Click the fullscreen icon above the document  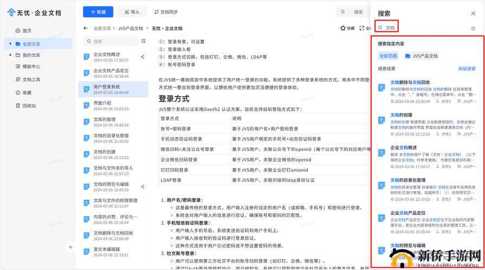(361, 28)
